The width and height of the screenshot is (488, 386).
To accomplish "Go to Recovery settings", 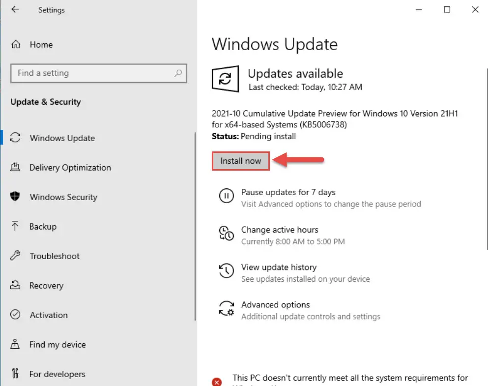I will tap(46, 286).
